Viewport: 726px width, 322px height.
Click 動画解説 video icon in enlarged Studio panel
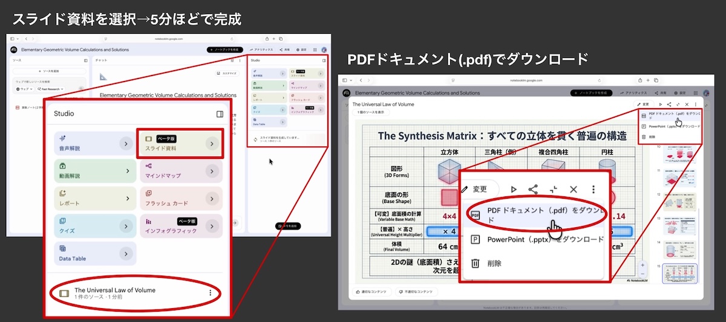(x=62, y=166)
